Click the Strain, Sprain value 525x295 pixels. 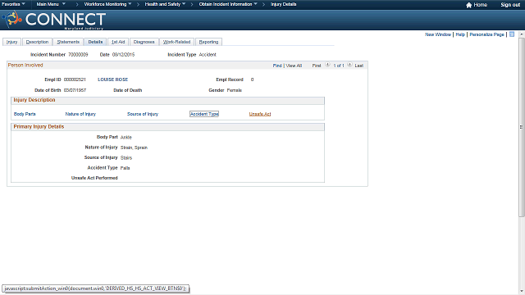tap(134, 147)
